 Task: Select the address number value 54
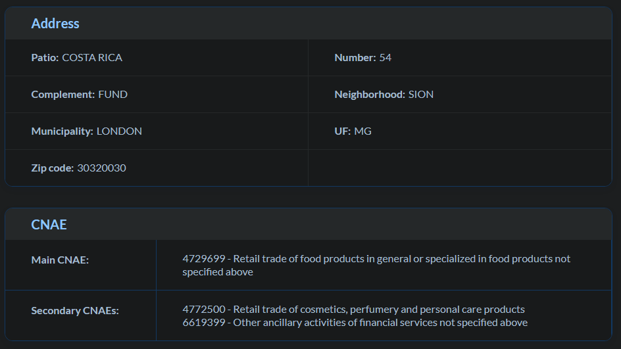(385, 58)
